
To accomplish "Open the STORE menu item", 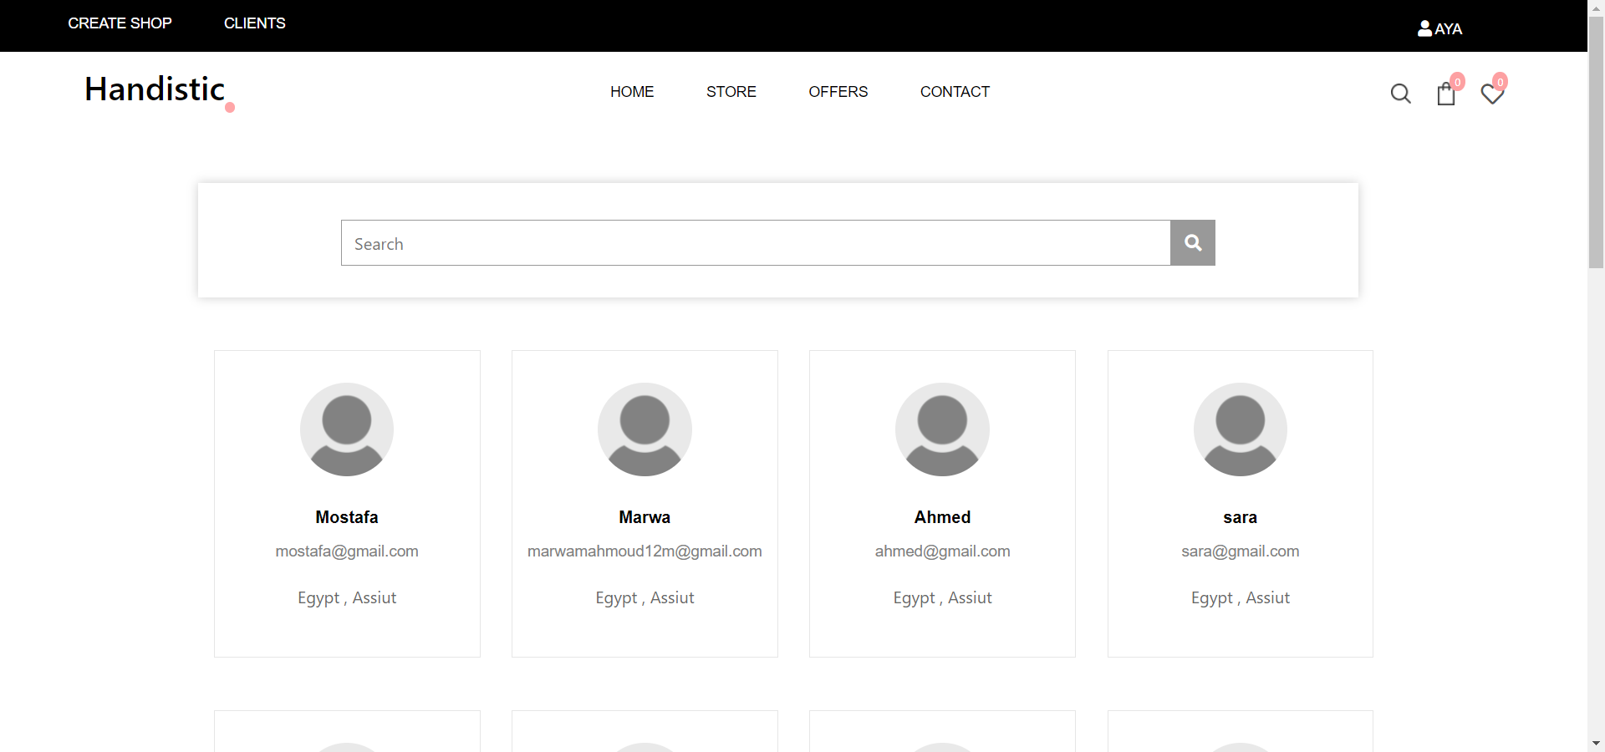I will click(731, 92).
